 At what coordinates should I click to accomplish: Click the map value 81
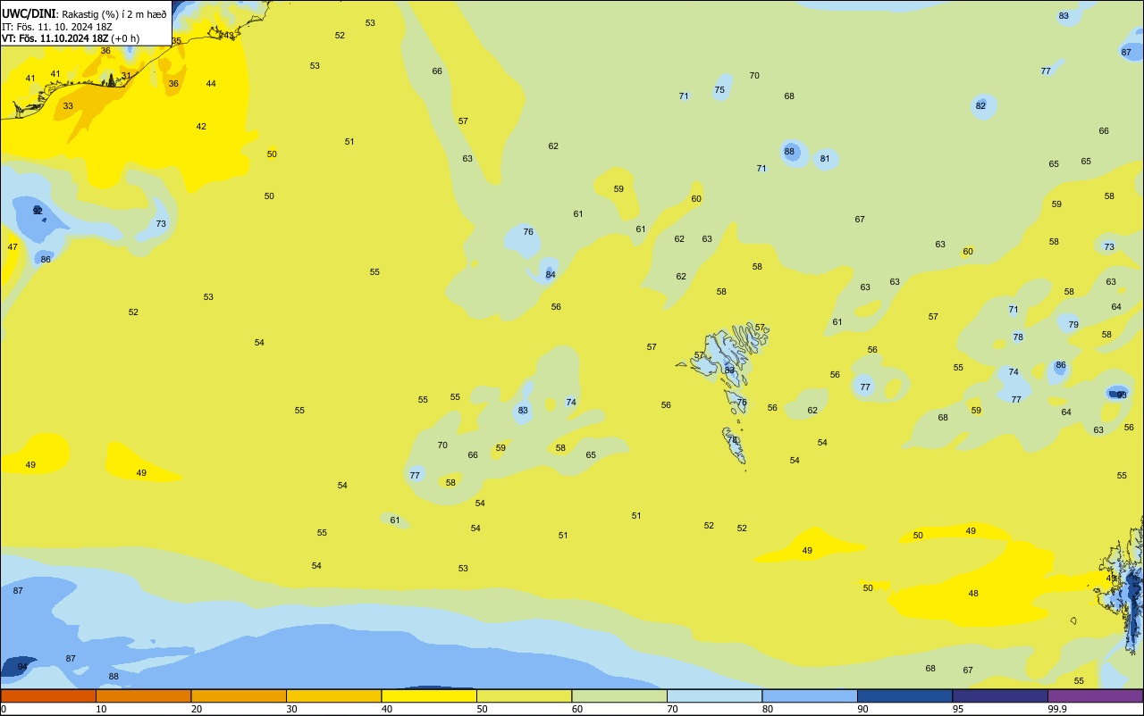coord(825,159)
